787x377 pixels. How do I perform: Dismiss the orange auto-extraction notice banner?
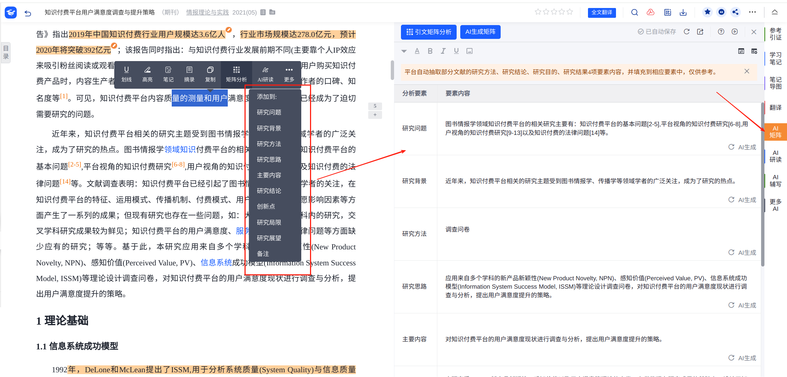click(x=747, y=71)
